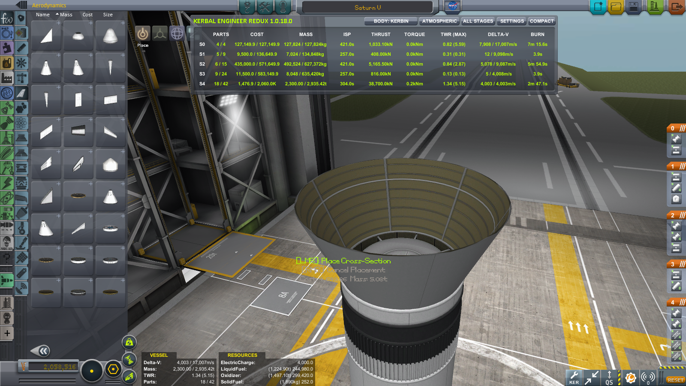Toggle the KER toolbar button

tap(574, 378)
